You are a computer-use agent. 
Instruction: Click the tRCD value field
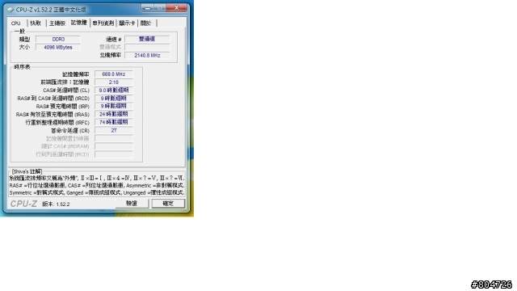[x=114, y=99]
